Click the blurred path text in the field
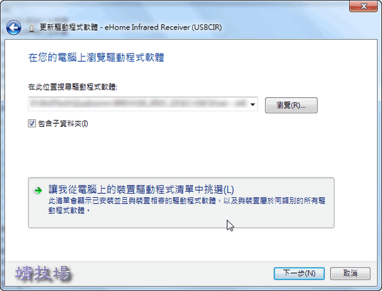 138,104
